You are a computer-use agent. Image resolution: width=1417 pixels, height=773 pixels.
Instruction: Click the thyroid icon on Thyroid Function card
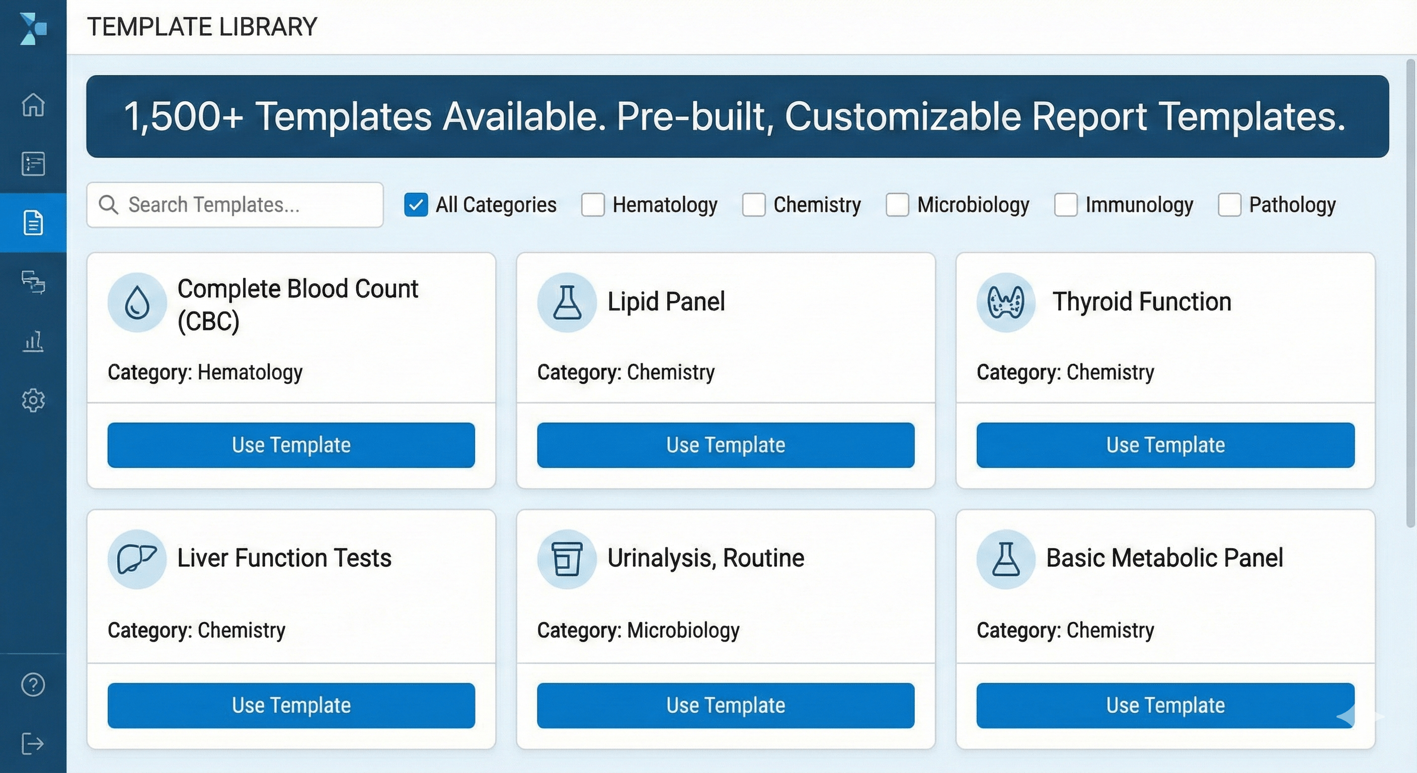click(x=1005, y=302)
